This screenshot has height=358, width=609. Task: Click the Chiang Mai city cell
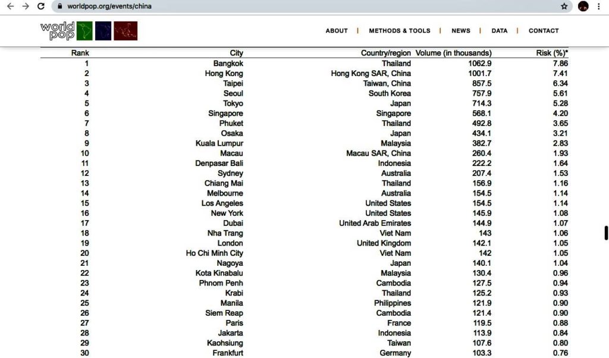[x=224, y=183]
